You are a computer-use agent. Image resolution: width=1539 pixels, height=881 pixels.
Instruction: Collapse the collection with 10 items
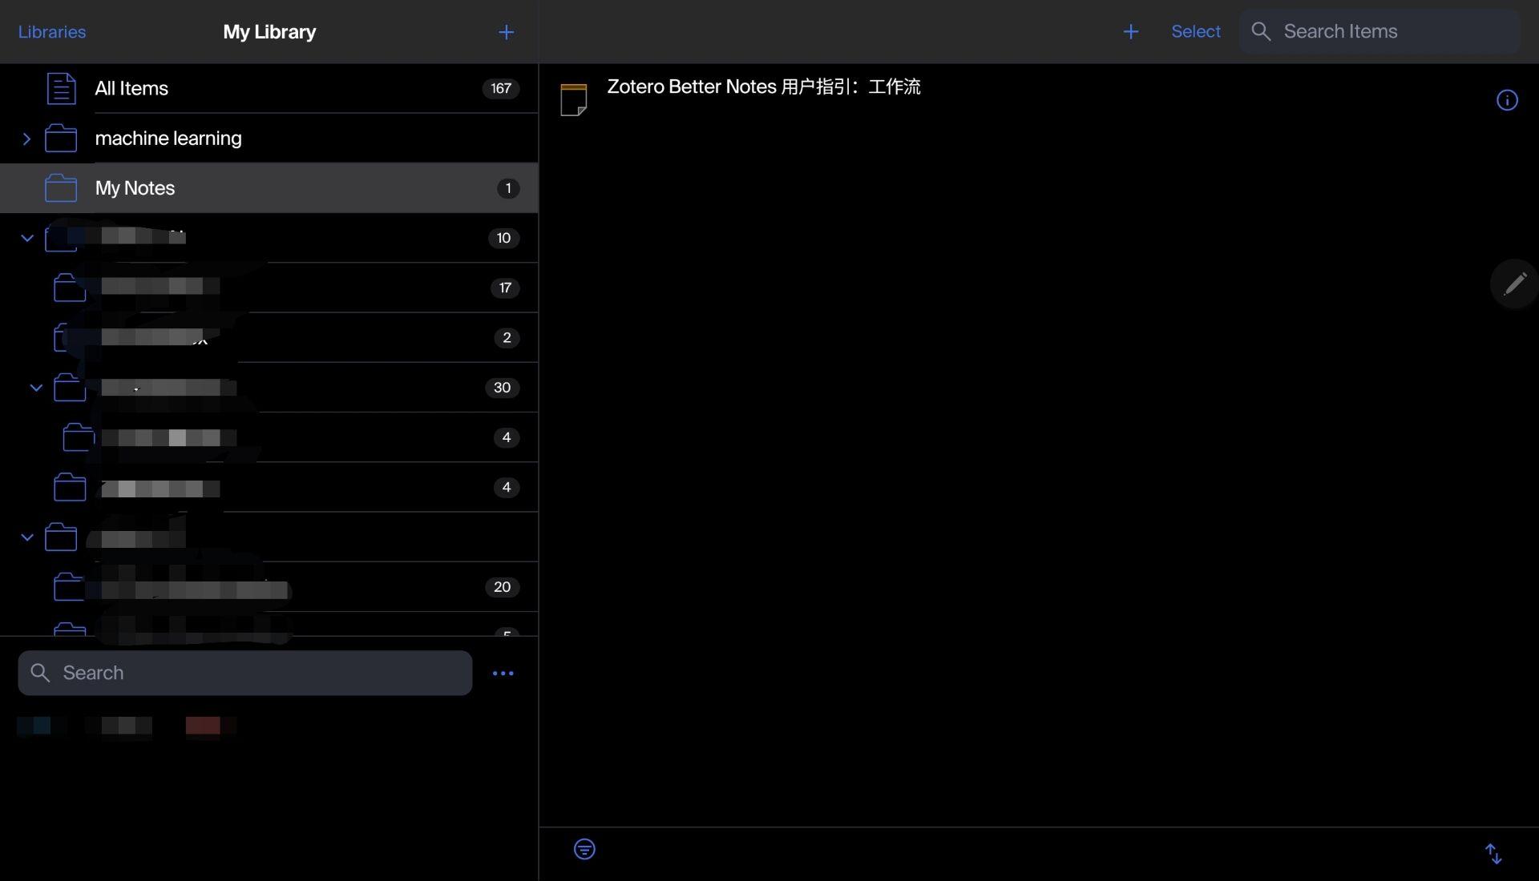pos(26,238)
